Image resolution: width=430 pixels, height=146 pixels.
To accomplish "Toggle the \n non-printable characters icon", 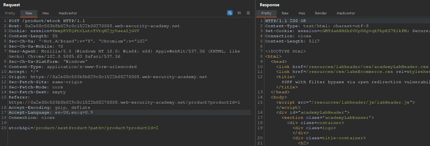I will [239, 13].
